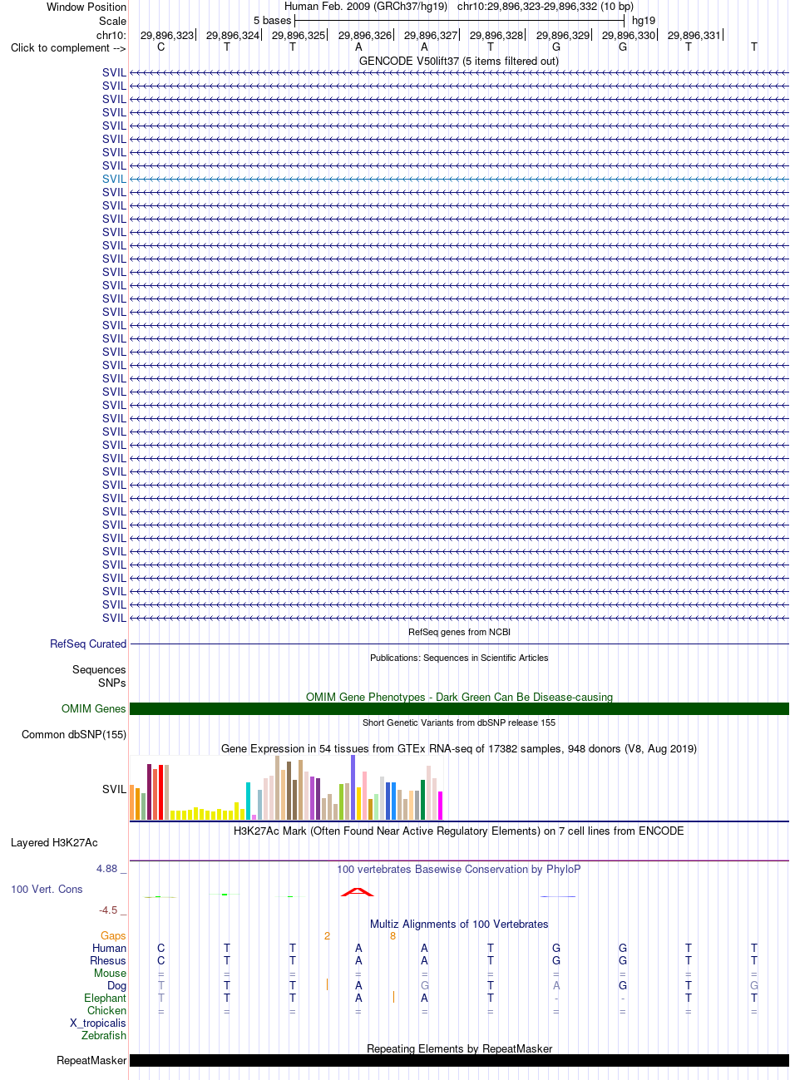Click position marker 29,896,327

click(431, 35)
